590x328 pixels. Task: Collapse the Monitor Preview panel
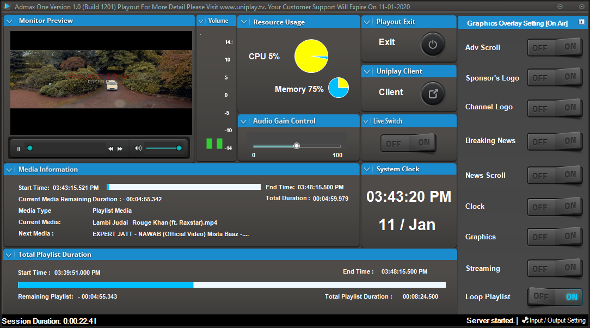9,21
